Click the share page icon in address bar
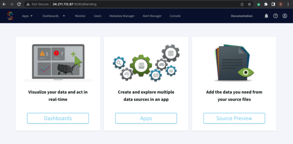Viewport: 293px width, 144px height. tap(242, 4)
